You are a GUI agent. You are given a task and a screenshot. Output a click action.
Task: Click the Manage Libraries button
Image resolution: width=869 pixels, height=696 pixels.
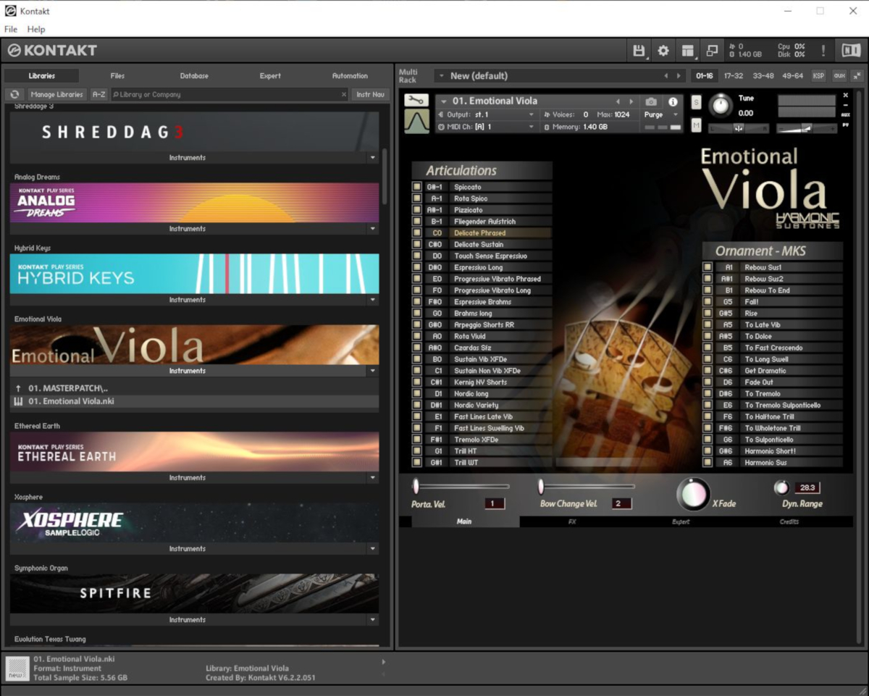click(x=57, y=95)
